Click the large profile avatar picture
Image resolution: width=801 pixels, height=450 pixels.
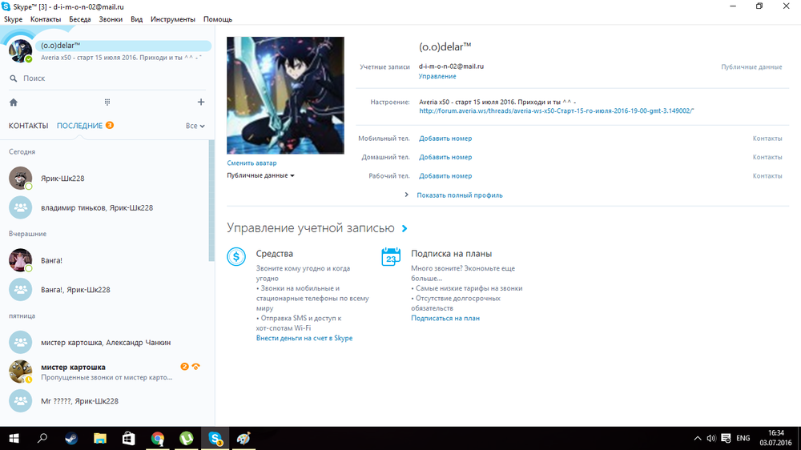tap(285, 95)
